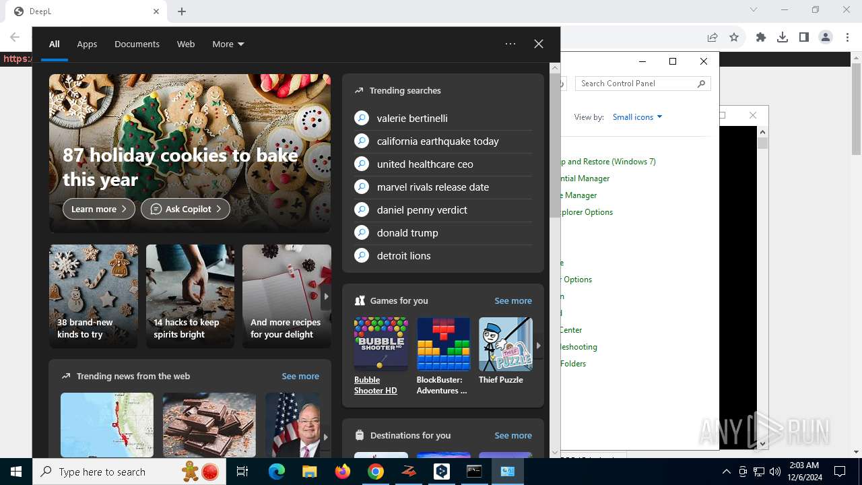
Task: Open the 38 brand-new kinds card
Action: [x=94, y=296]
